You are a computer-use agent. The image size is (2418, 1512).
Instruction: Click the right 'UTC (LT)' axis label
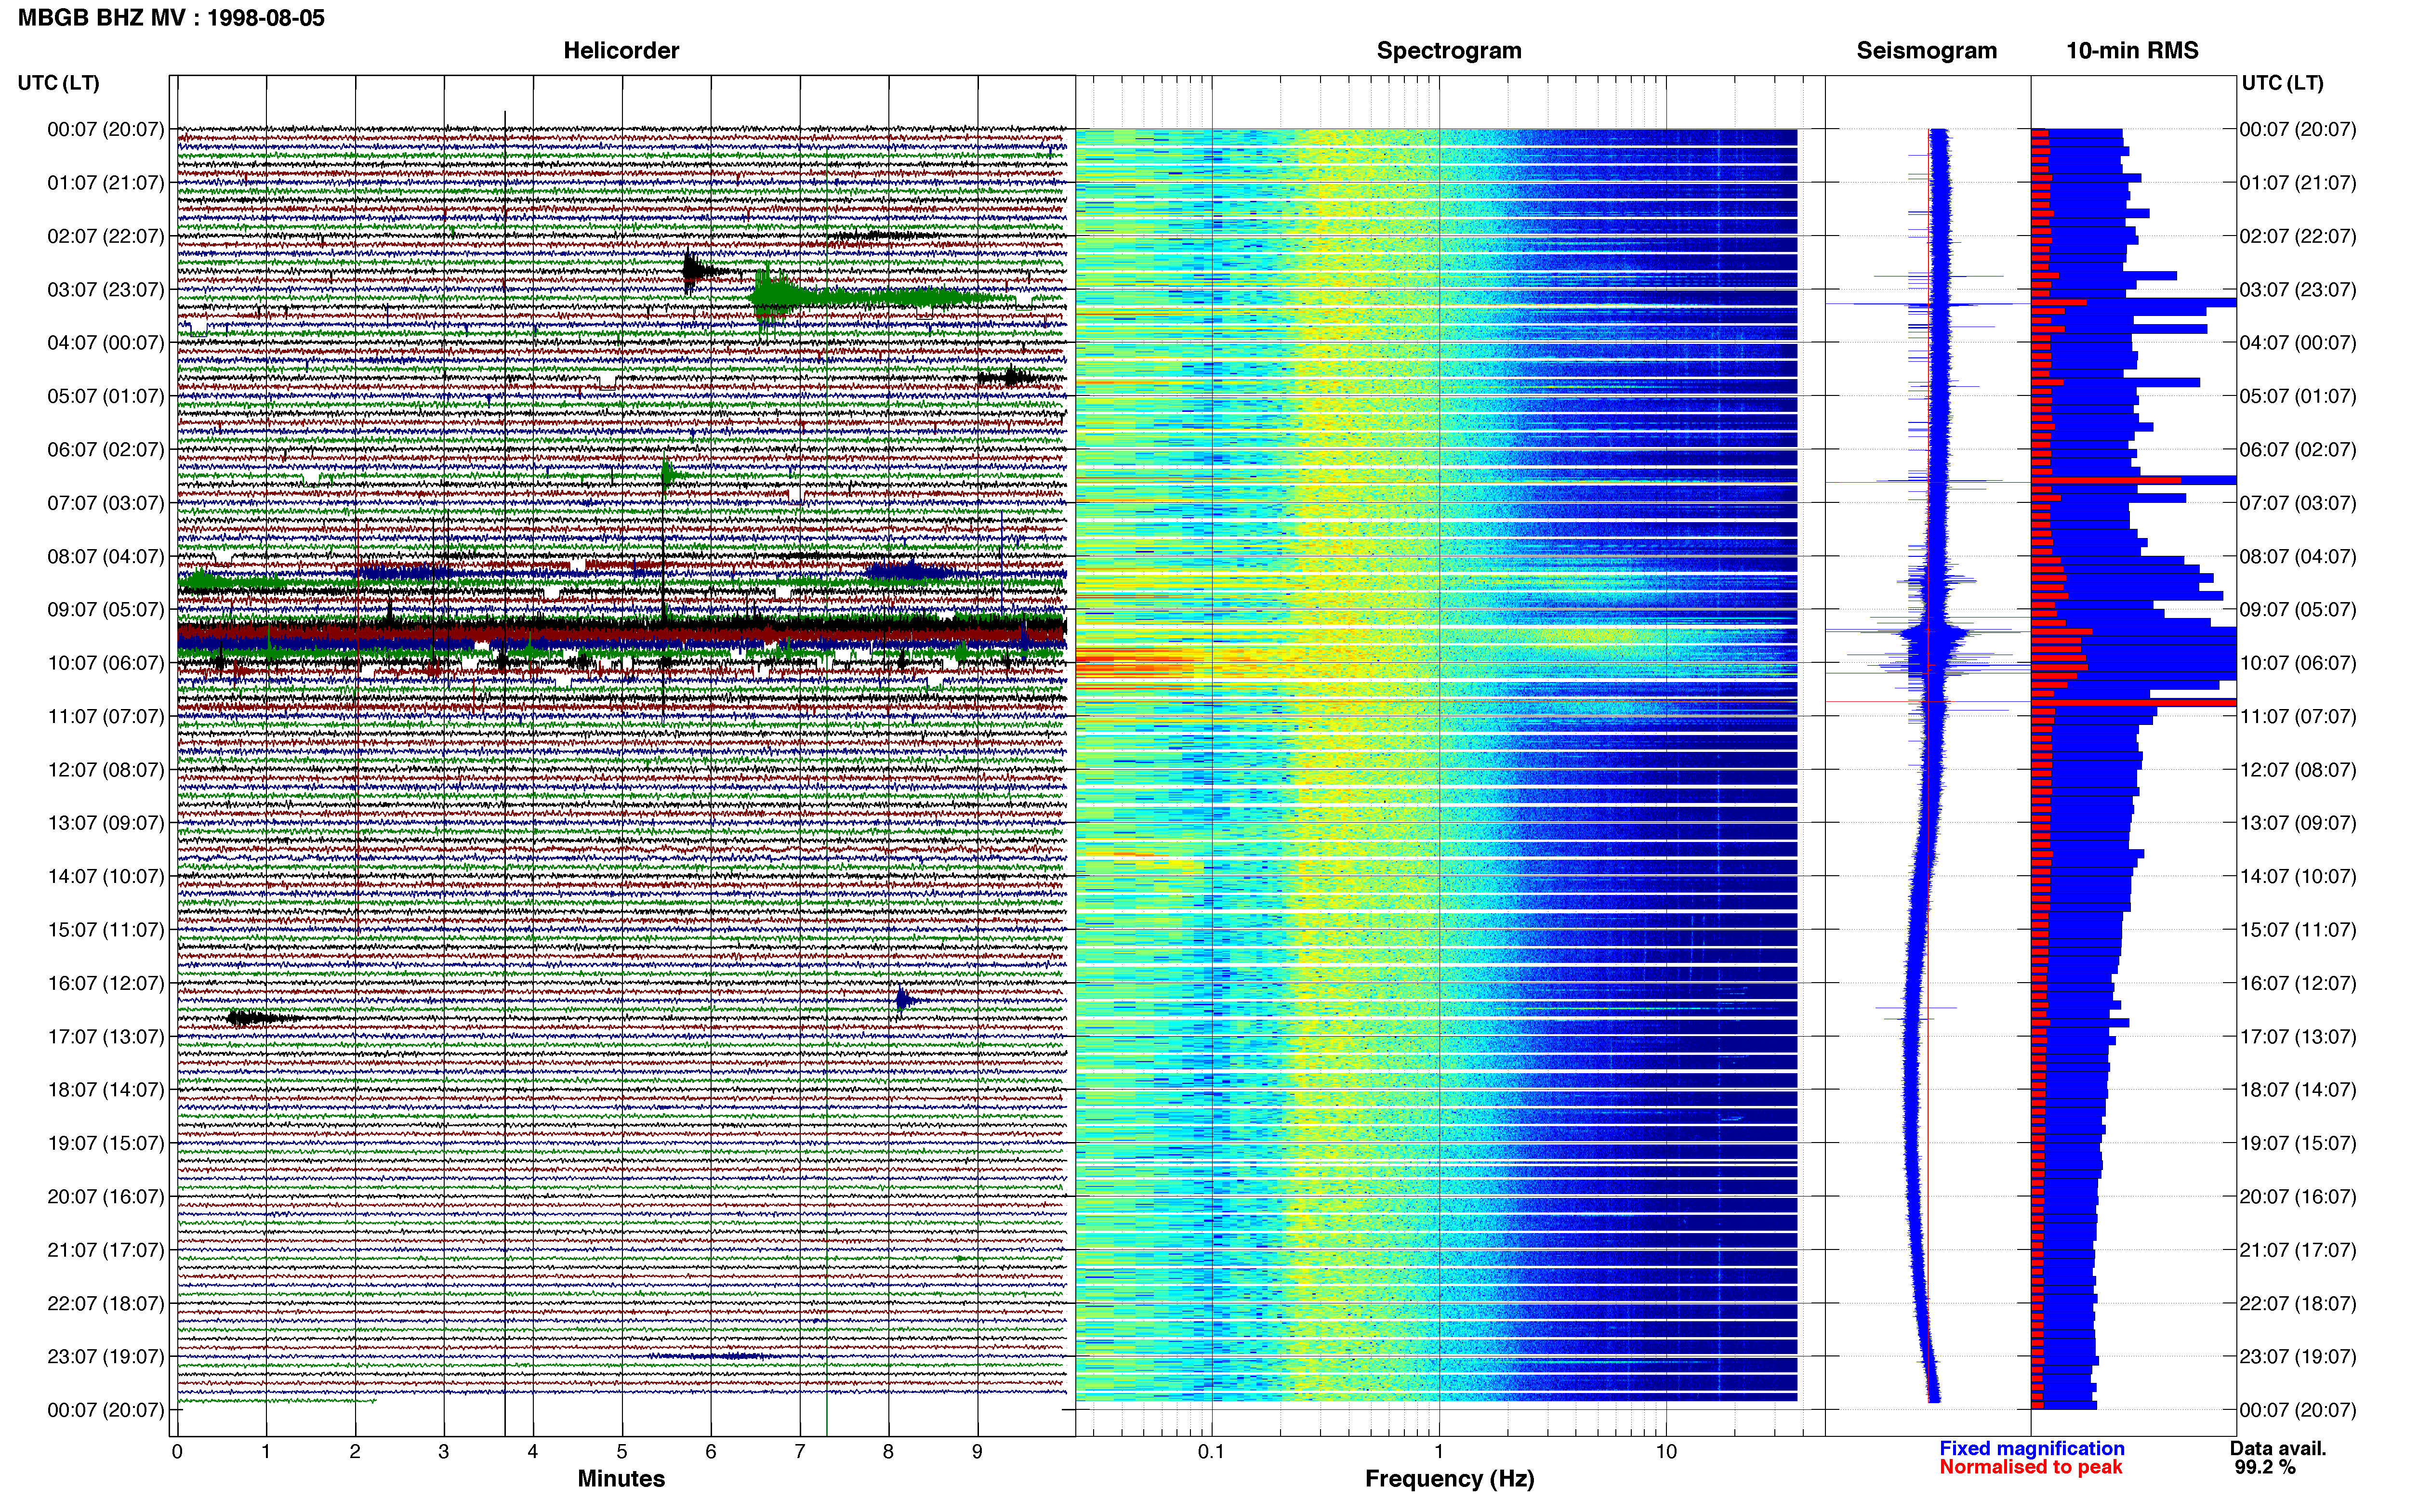coord(2282,83)
